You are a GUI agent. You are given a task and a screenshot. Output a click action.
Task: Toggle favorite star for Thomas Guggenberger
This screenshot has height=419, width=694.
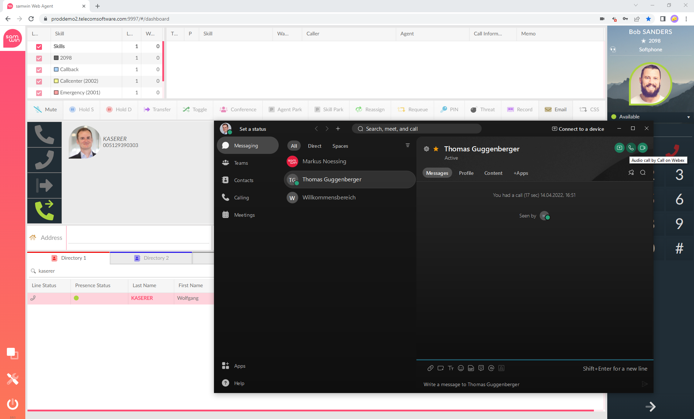[436, 149]
